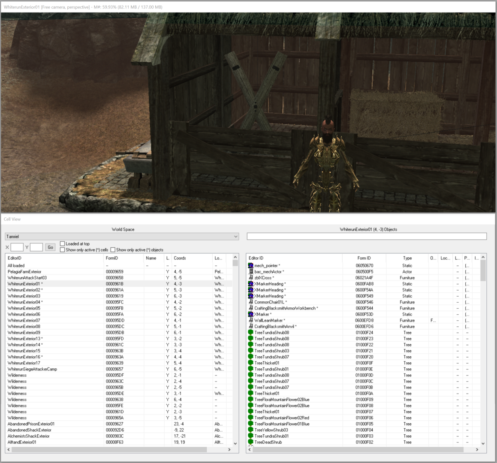Select the WhiterunExterior17 cell row
This screenshot has width=497, height=463.
coord(118,363)
